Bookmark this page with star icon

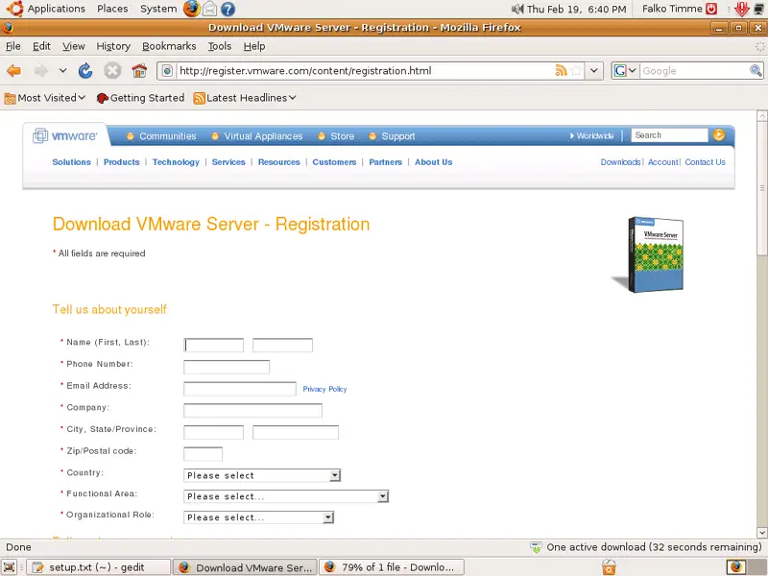coord(577,71)
